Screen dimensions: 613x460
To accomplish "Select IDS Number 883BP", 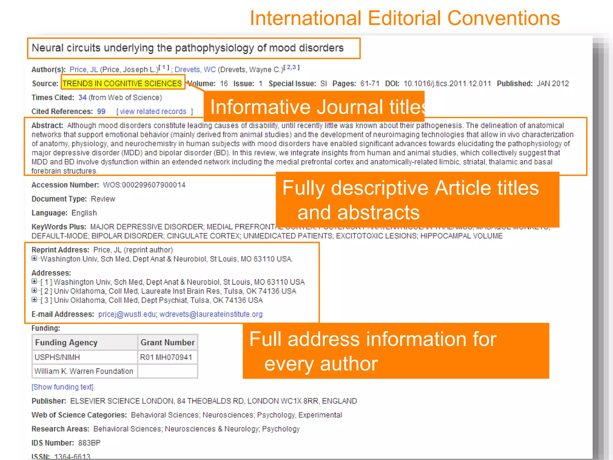I will (89, 443).
